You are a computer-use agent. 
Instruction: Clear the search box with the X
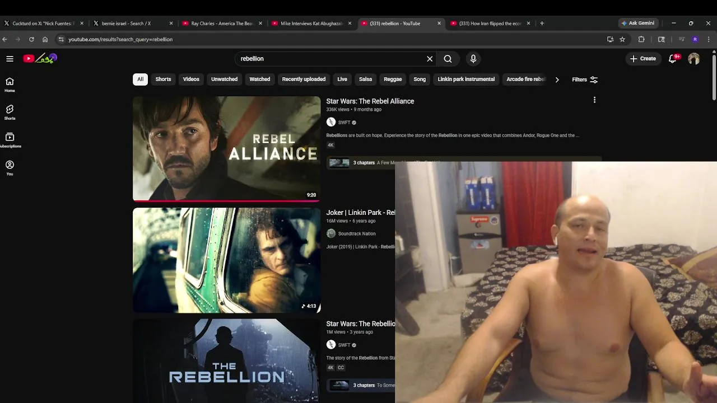tap(430, 59)
